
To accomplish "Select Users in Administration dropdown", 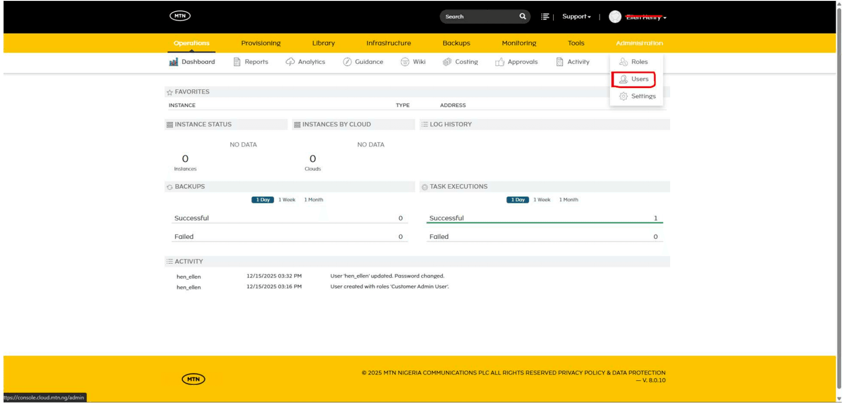I will (633, 79).
